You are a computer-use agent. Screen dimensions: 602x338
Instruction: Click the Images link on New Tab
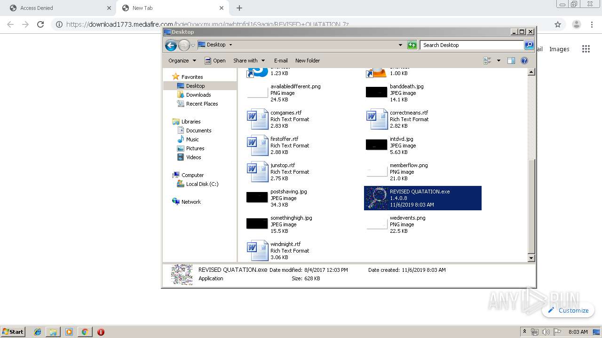(559, 49)
